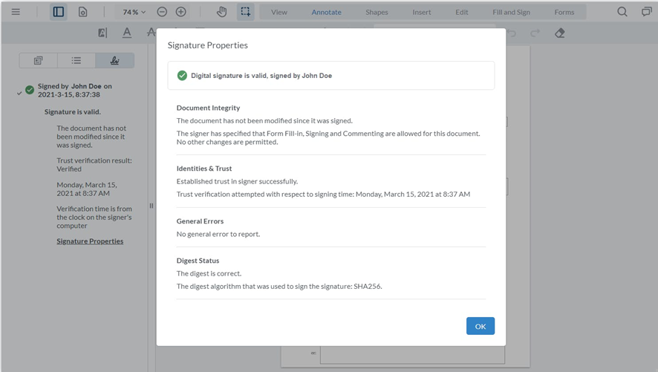Image resolution: width=658 pixels, height=372 pixels.
Task: Zoom in with the plus button
Action: click(x=181, y=12)
